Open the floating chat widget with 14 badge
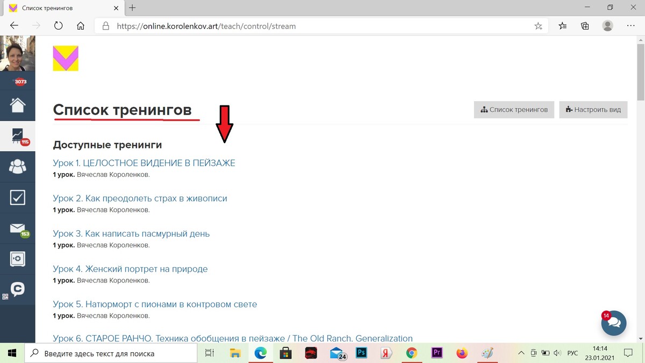 (614, 323)
